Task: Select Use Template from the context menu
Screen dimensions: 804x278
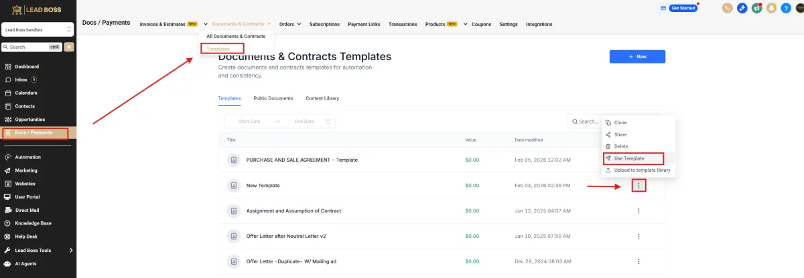Action: click(x=628, y=158)
